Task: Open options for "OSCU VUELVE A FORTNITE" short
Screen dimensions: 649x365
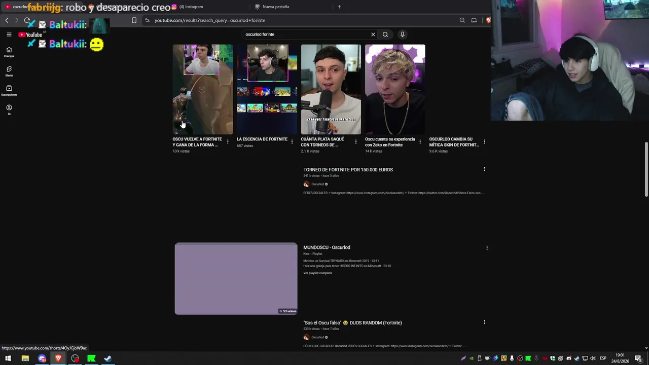Action: pyautogui.click(x=228, y=141)
